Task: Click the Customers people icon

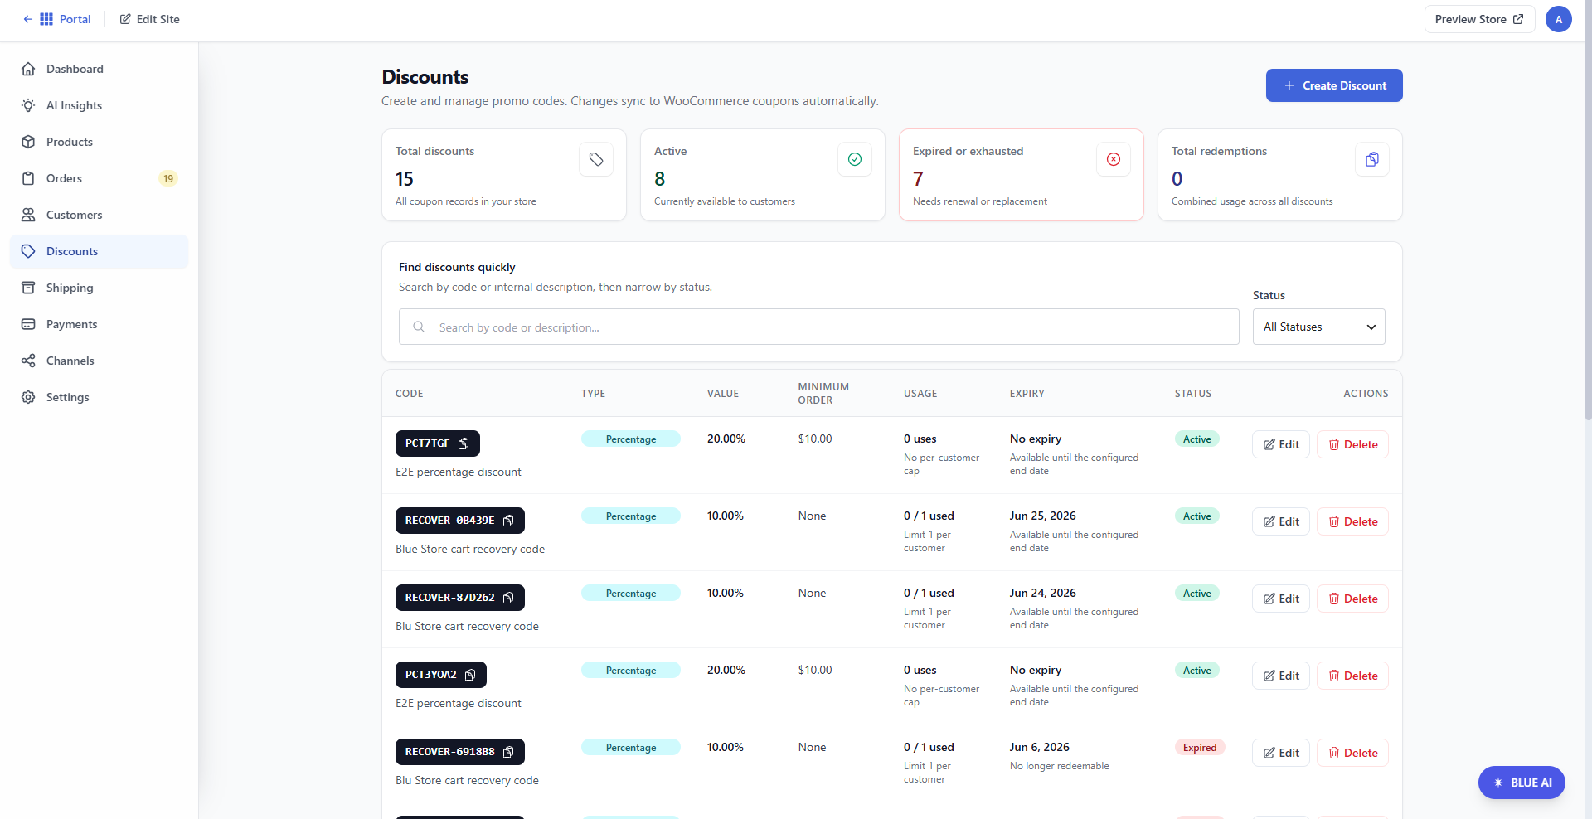Action: (28, 215)
